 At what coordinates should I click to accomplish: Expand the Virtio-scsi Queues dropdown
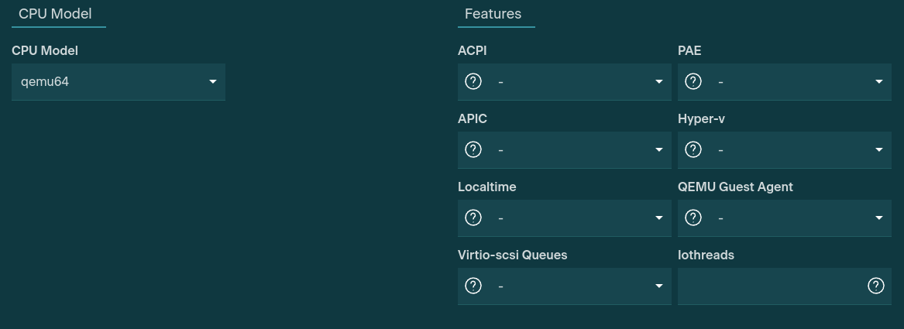tap(659, 286)
